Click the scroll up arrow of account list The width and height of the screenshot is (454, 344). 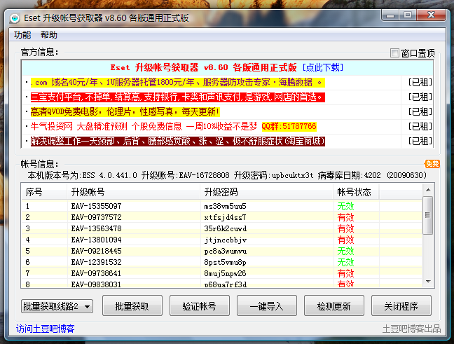(x=428, y=190)
